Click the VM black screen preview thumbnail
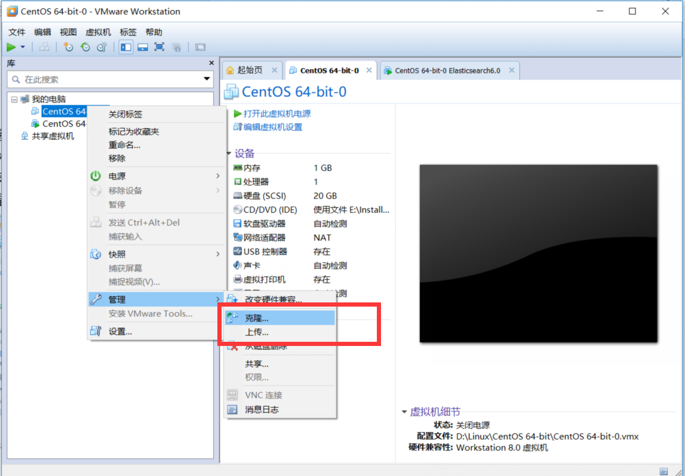Screen dimensions: 685x476 pos(538,254)
